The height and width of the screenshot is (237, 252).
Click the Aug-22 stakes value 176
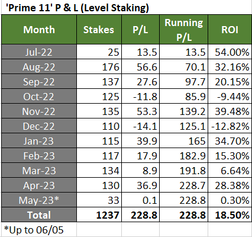99,66
